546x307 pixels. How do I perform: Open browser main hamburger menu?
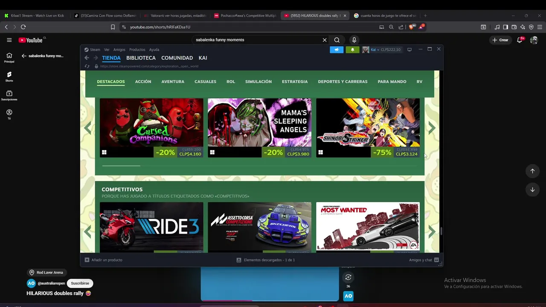[x=539, y=27]
